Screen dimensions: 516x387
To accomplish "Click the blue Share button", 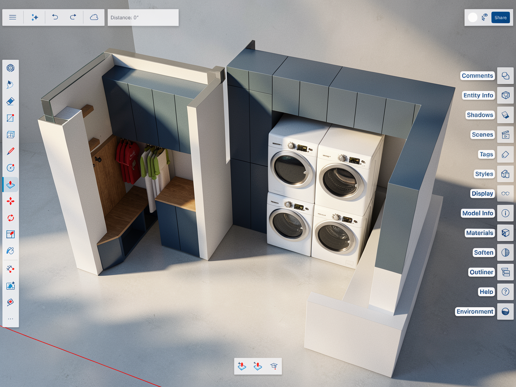I will point(500,17).
